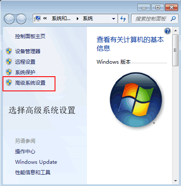Open the recent pages dropdown arrow
This screenshot has width=181, height=186.
29,19
